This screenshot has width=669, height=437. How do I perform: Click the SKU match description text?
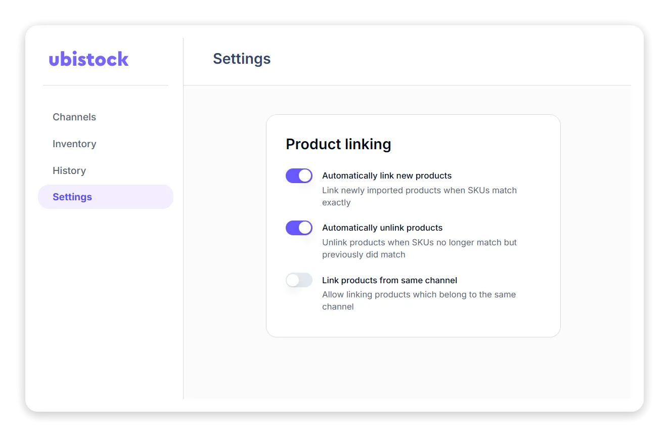coord(419,196)
